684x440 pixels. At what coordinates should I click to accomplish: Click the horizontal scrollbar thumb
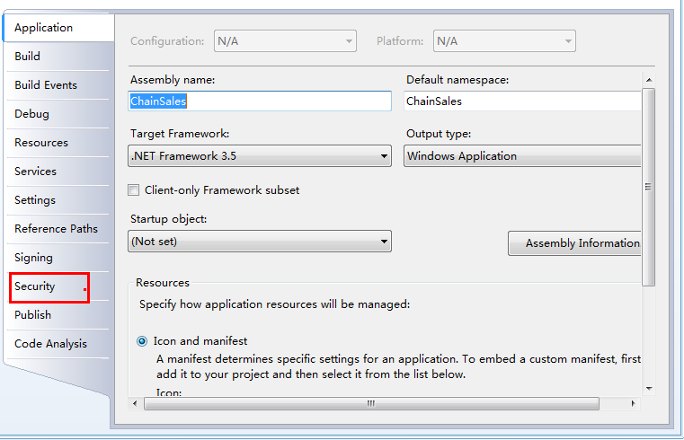pyautogui.click(x=371, y=403)
